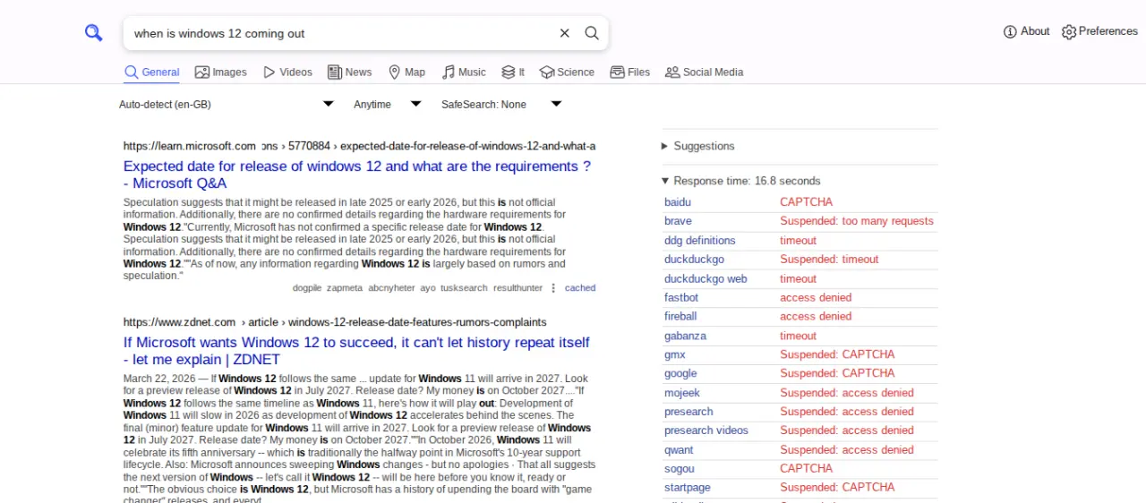Switch to the Music tab

click(x=464, y=72)
